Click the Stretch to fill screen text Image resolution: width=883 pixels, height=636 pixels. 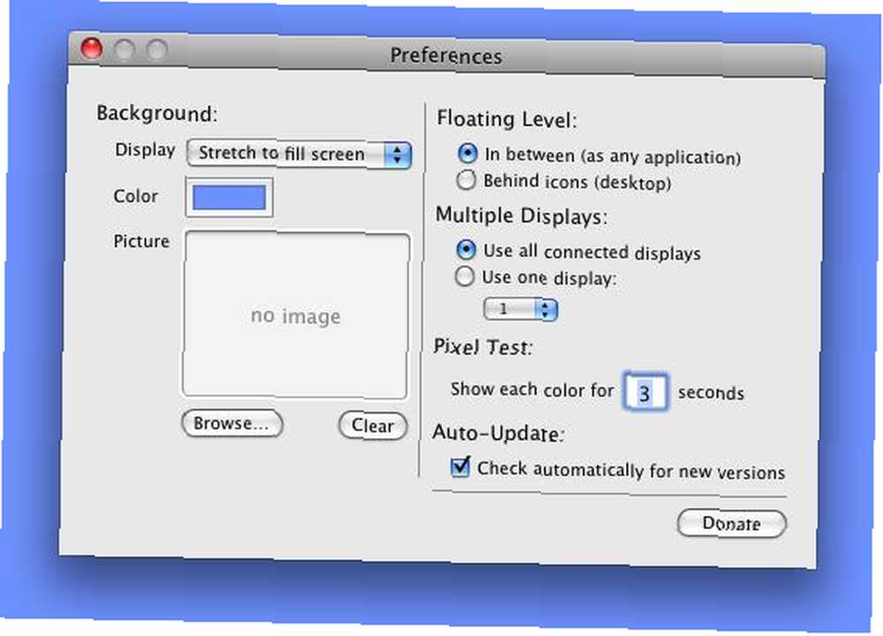pos(281,153)
